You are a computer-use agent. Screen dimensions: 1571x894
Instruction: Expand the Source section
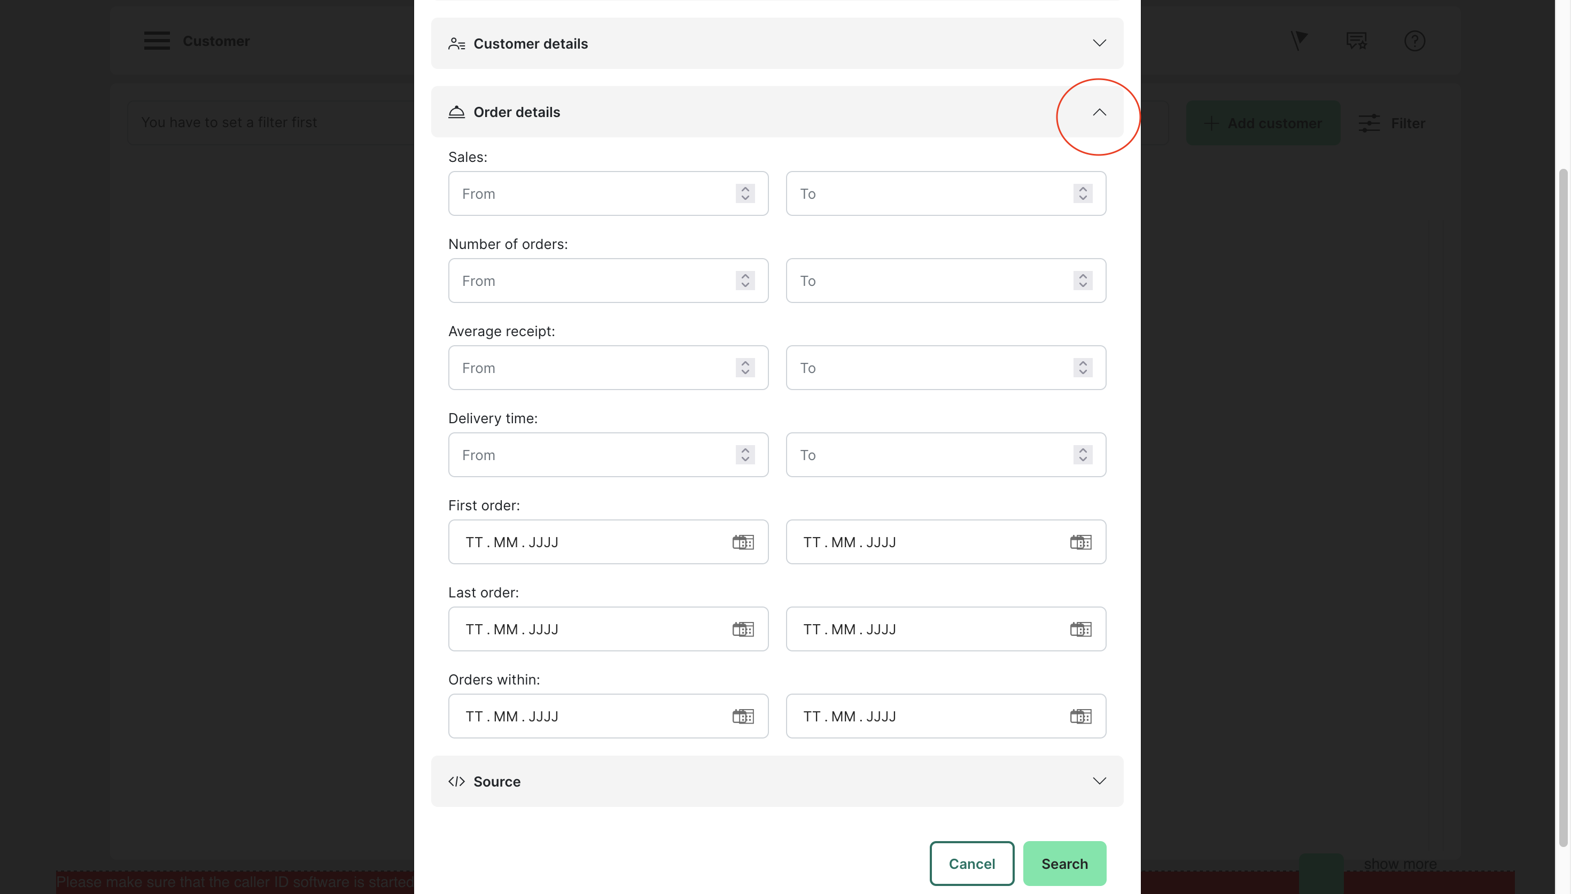point(1099,781)
